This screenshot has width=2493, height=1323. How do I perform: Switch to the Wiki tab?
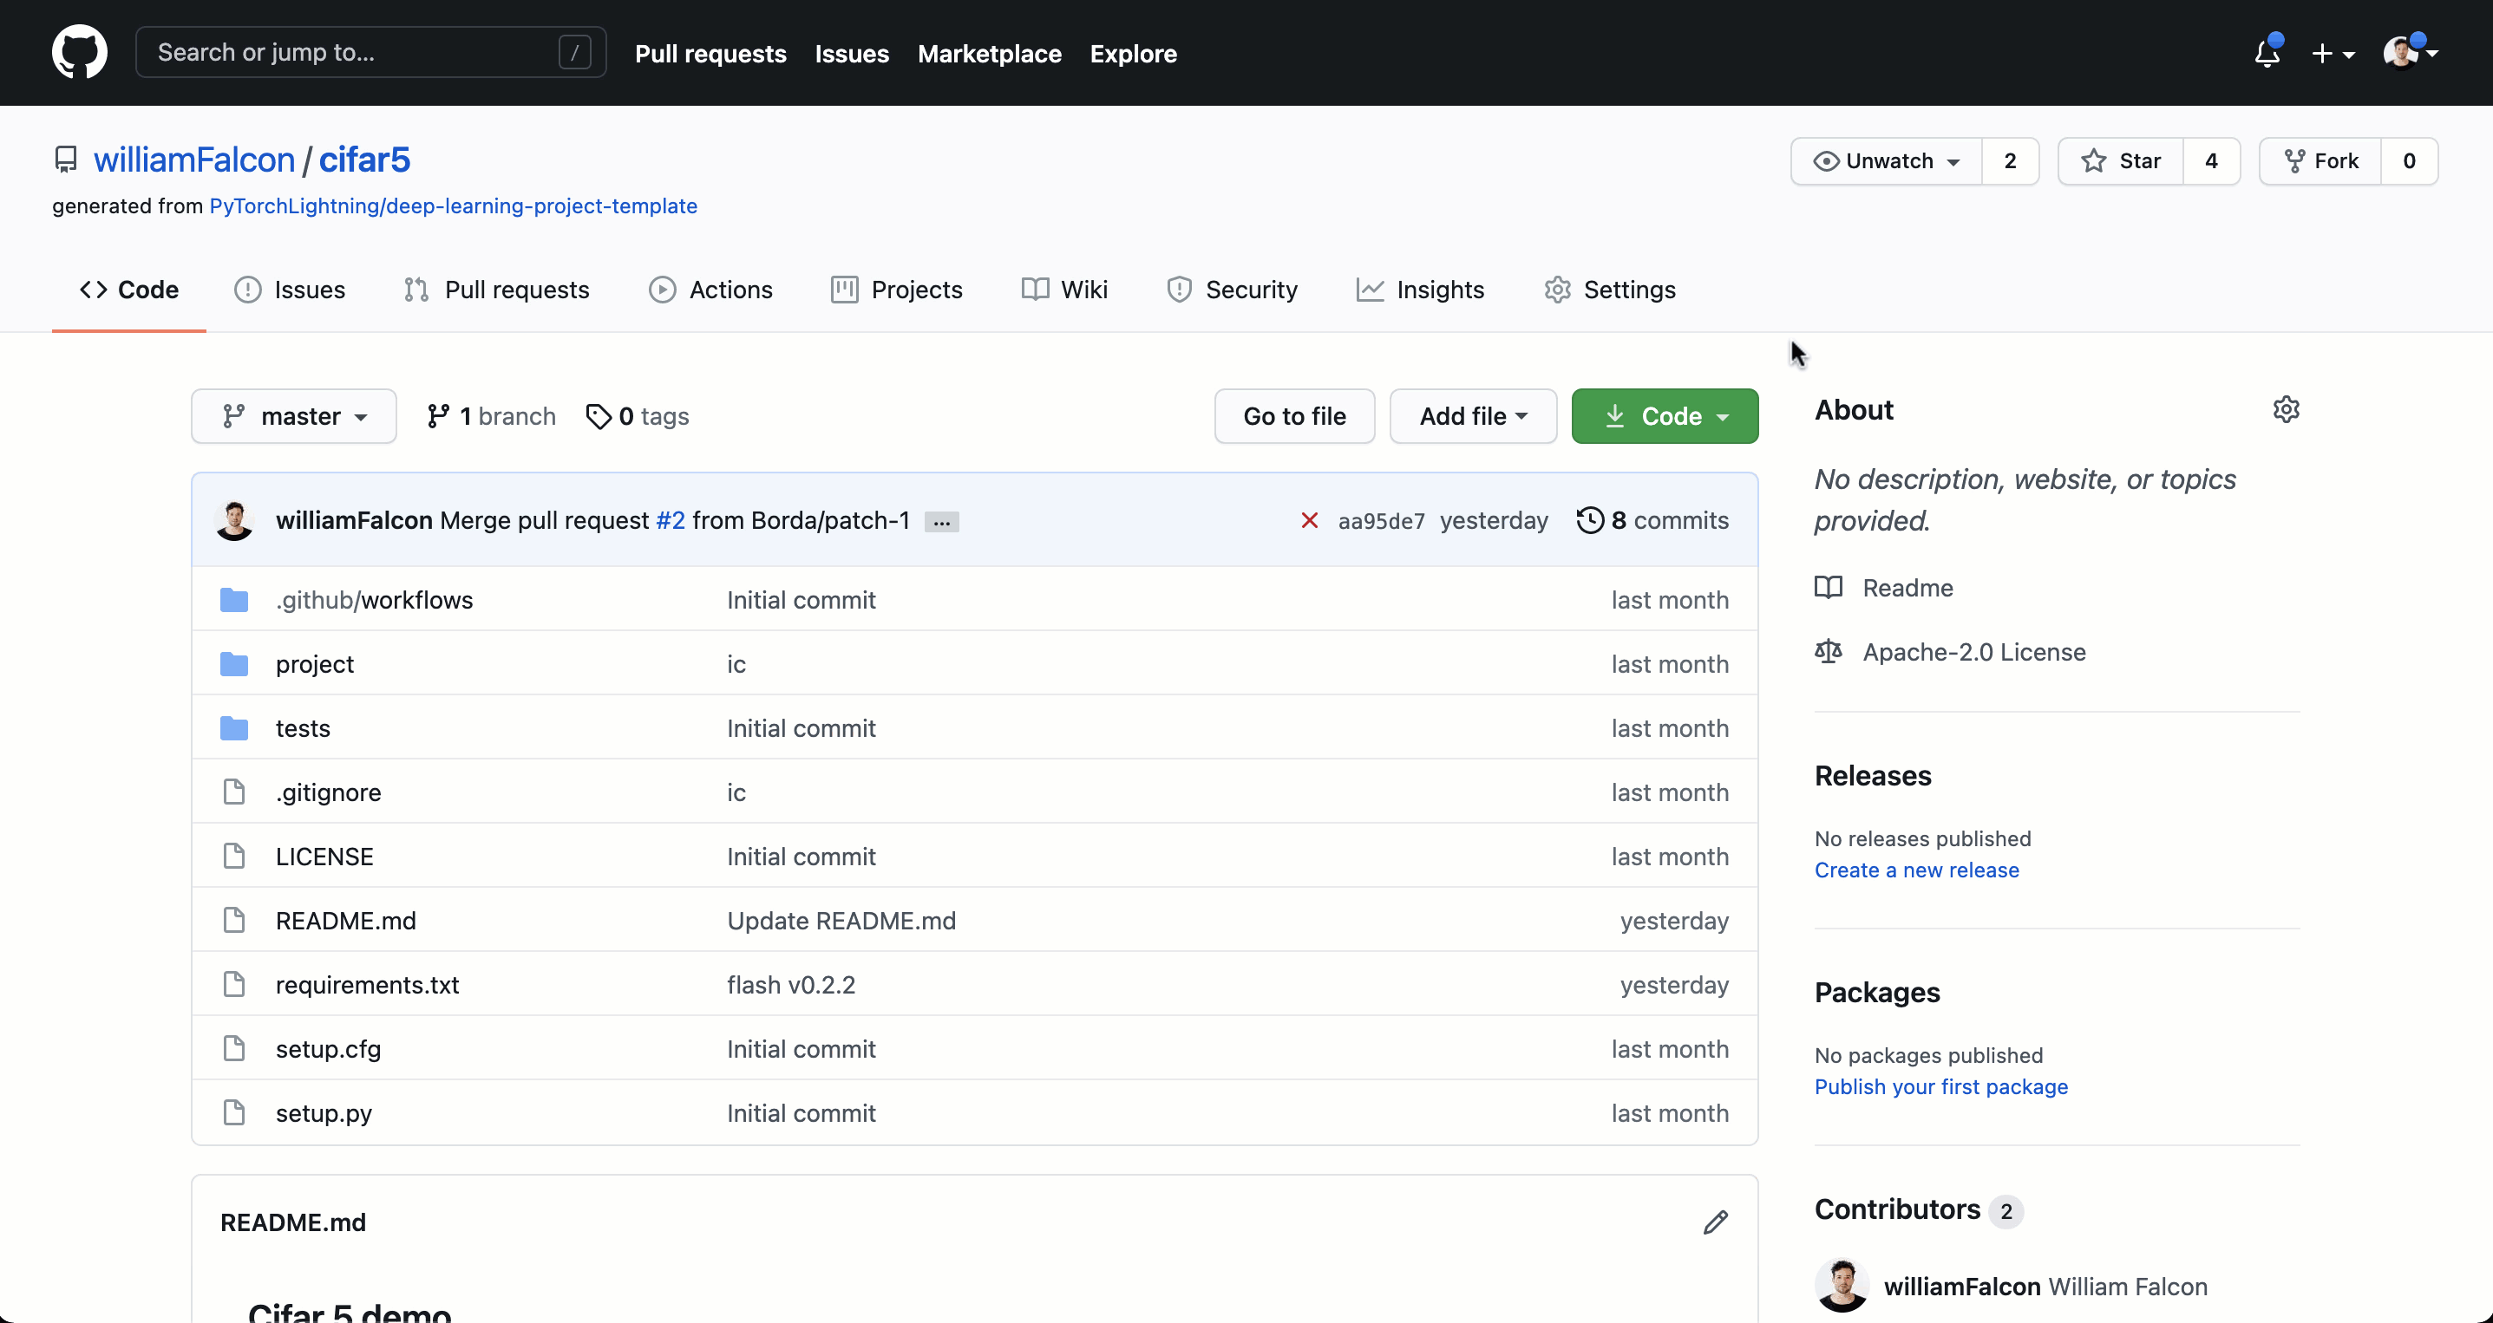tap(1064, 290)
